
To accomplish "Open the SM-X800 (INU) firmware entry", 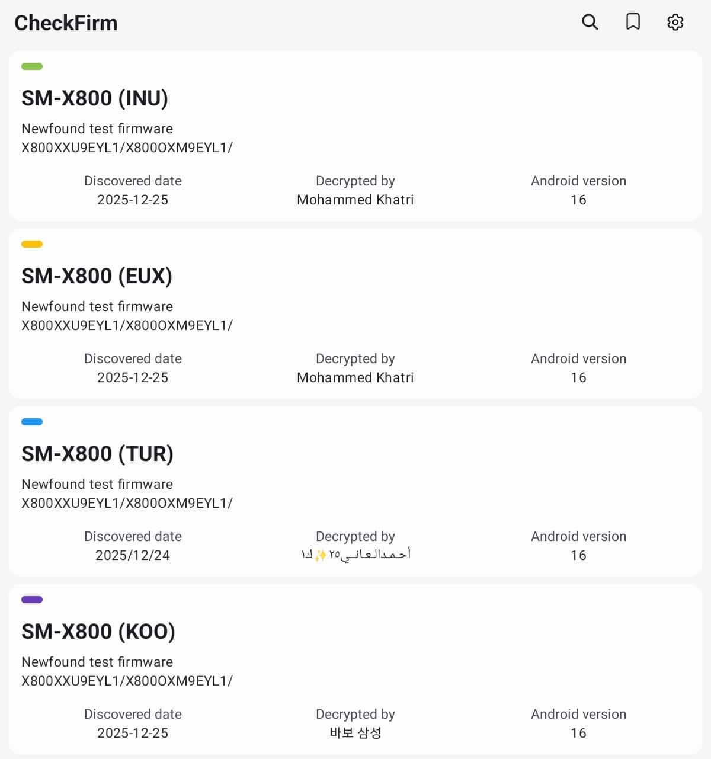I will [x=95, y=98].
